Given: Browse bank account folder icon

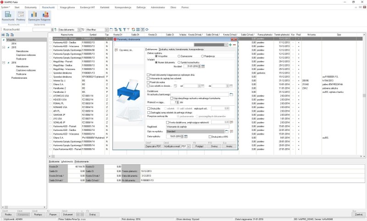Looking at the screenshot, I should (x=232, y=94).
